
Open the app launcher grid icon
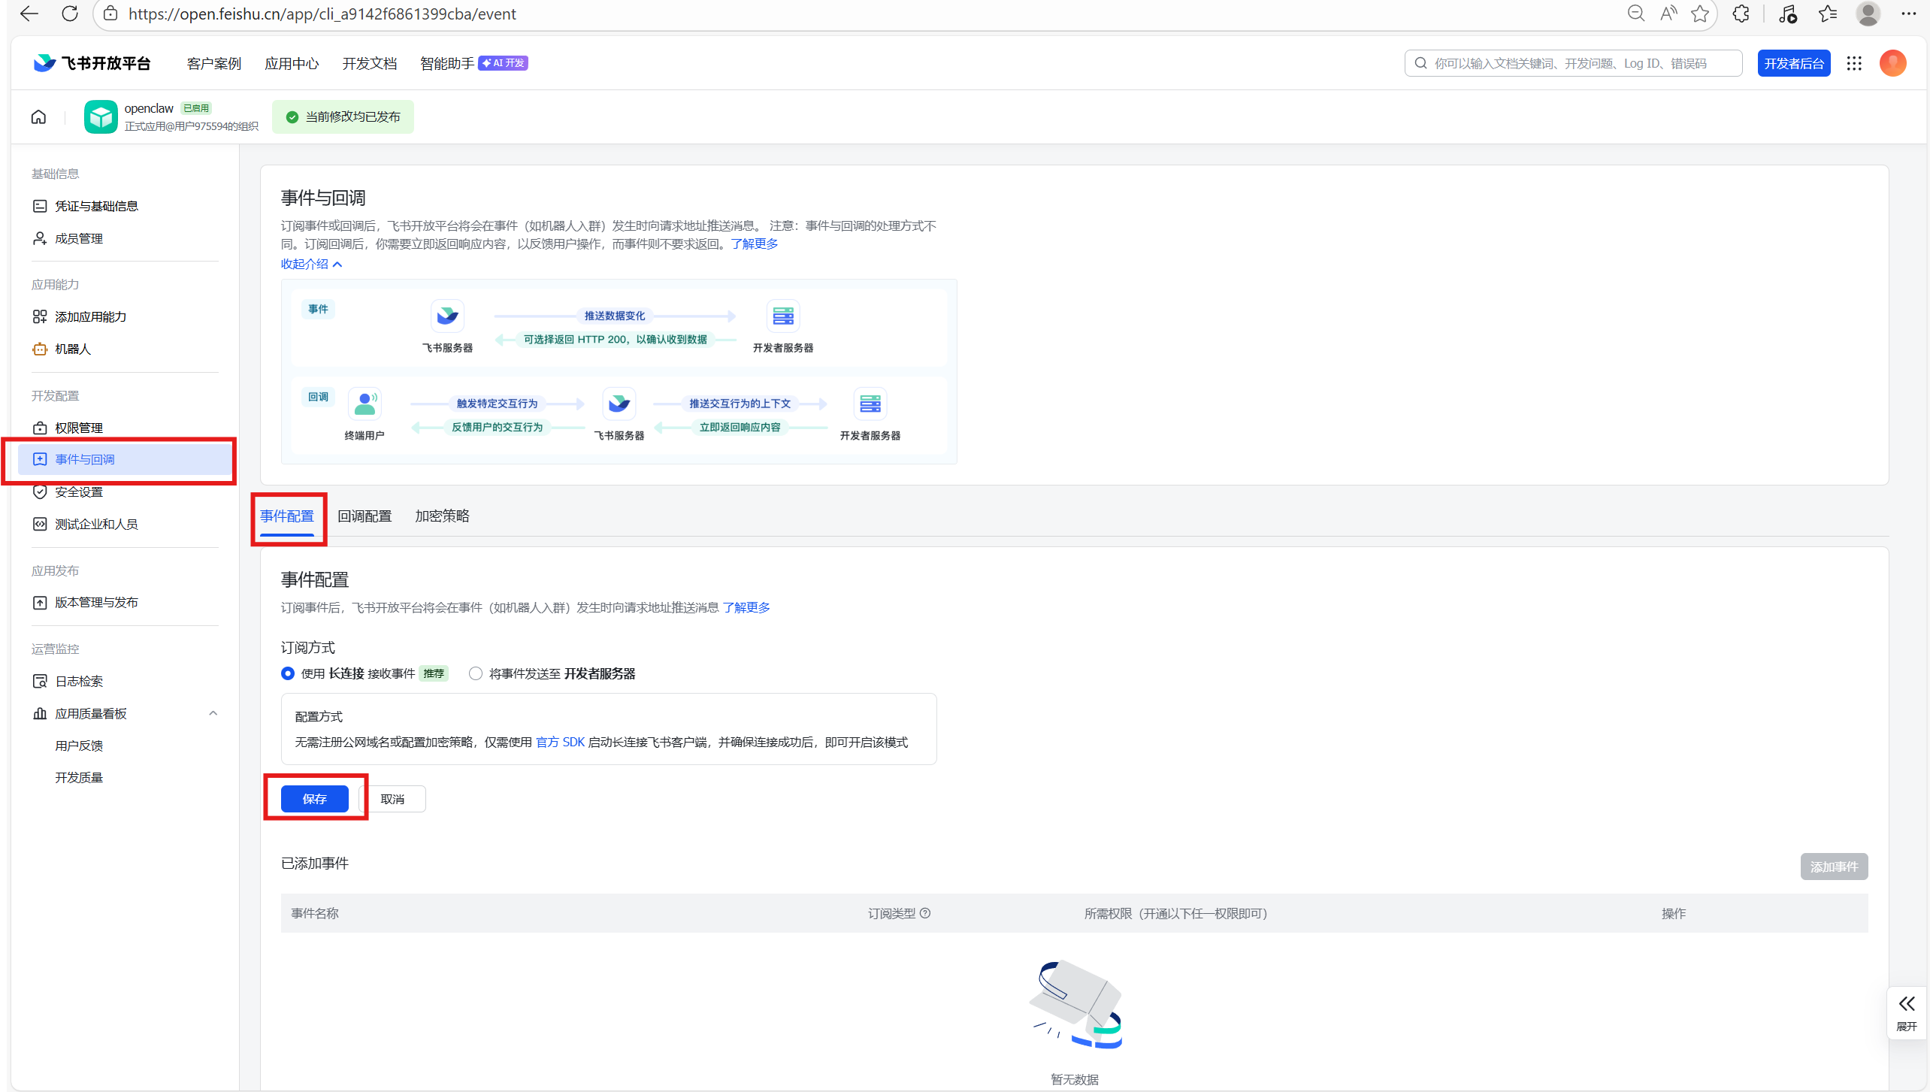1854,63
